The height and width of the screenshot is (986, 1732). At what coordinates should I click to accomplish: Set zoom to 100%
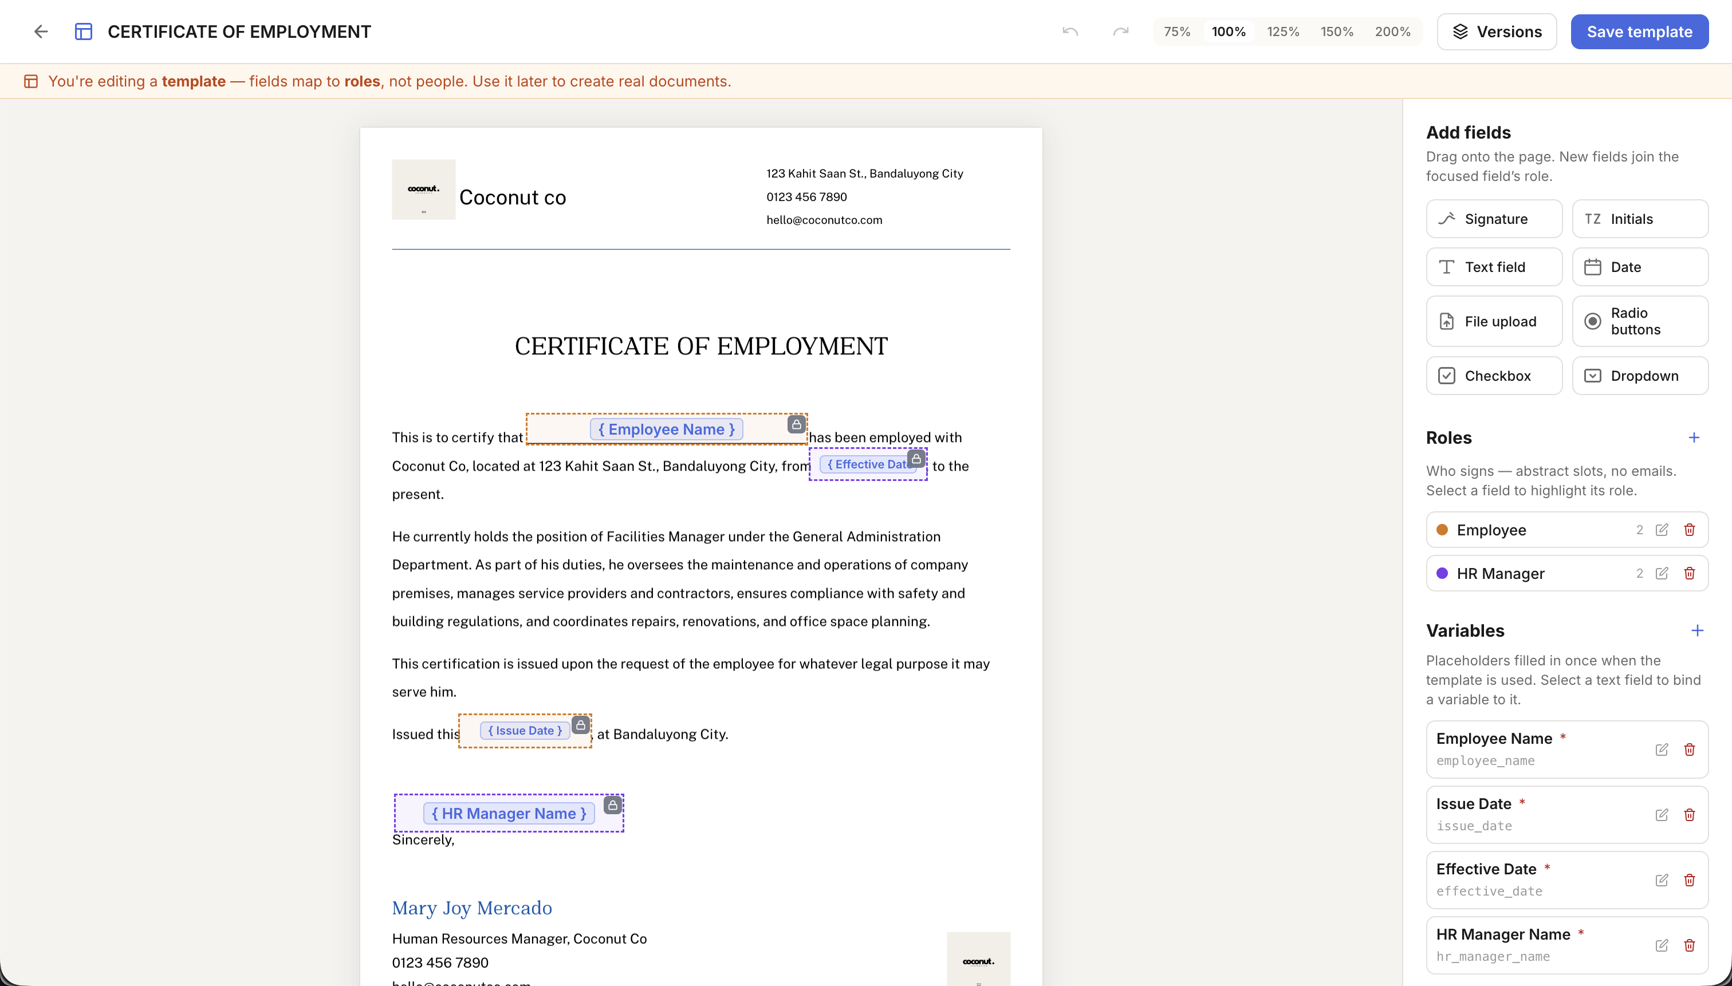click(x=1229, y=32)
